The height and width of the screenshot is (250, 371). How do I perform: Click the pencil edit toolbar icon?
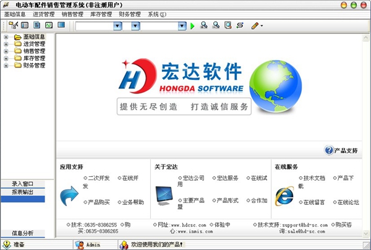255,25
